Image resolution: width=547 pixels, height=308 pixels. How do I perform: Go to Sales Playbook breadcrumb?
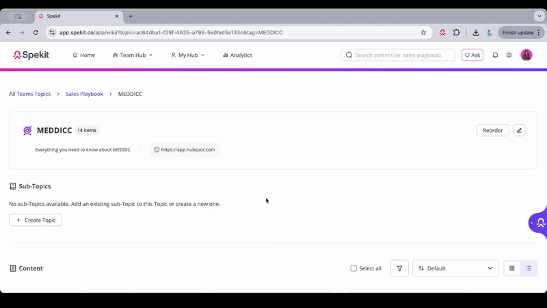[84, 94]
